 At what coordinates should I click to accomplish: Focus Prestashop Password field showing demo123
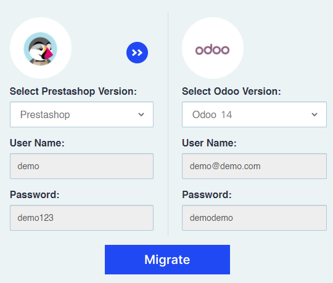(x=81, y=218)
